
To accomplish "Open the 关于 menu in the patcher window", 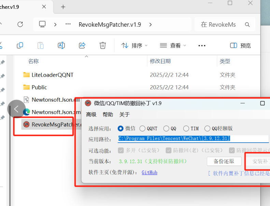I will [125, 115].
